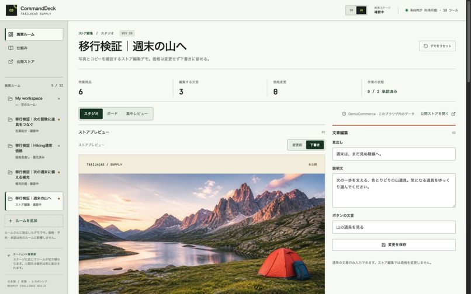The height and width of the screenshot is (294, 471).
Task: Collapse the エージェント接続面 section chevron
Action: 9,256
